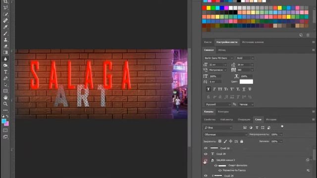Open the Bold font style dropdown
This screenshot has width=317, height=178.
pyautogui.click(x=253, y=58)
